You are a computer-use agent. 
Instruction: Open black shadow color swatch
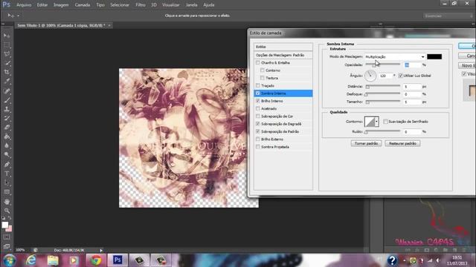click(434, 56)
